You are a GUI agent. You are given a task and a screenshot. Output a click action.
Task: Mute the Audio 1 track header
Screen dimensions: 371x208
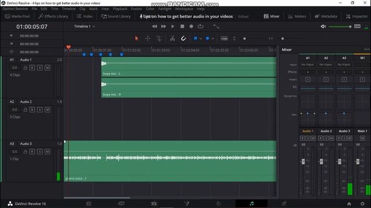coord(48,68)
